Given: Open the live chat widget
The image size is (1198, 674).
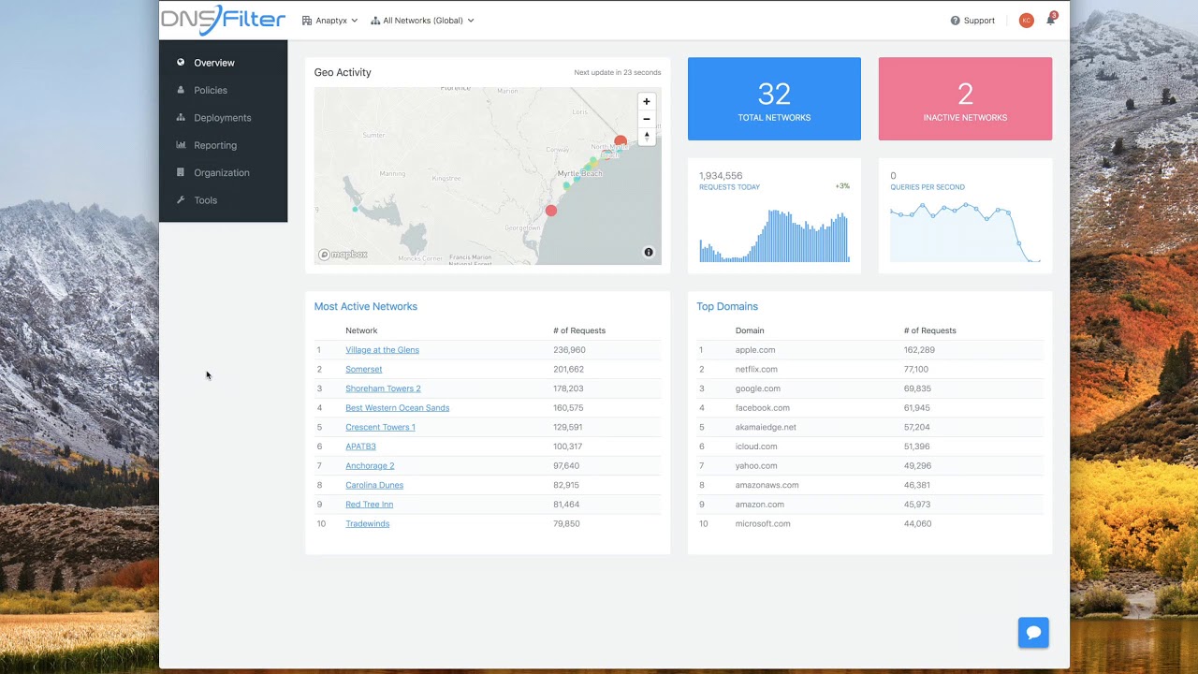Looking at the screenshot, I should point(1033,633).
